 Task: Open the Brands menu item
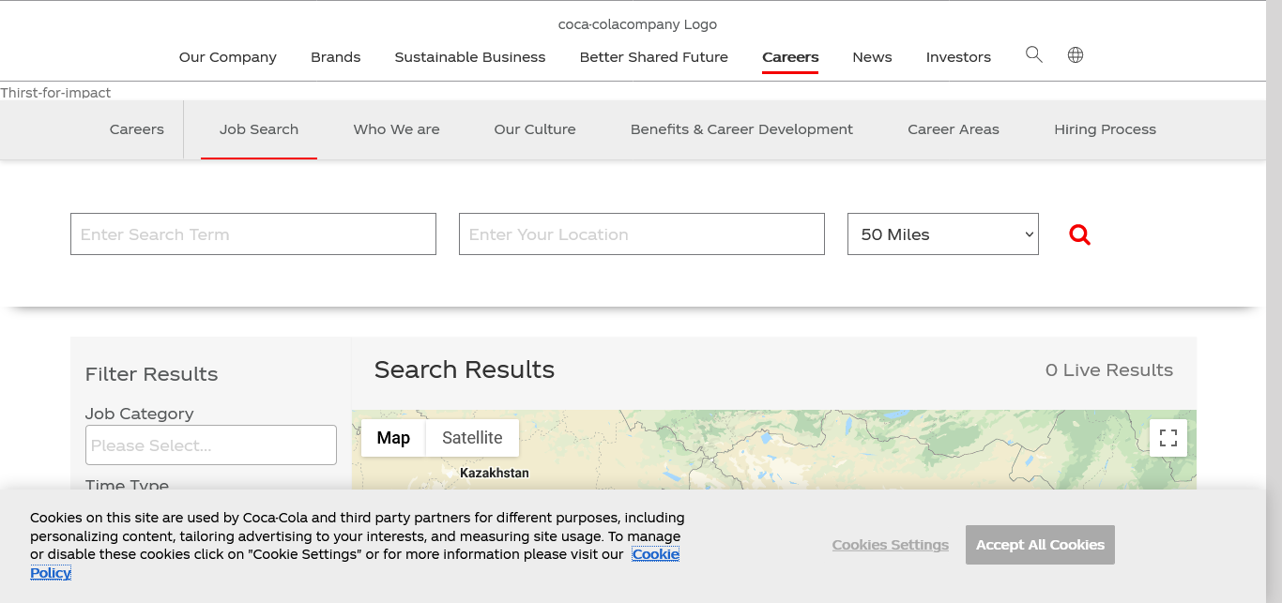click(335, 57)
